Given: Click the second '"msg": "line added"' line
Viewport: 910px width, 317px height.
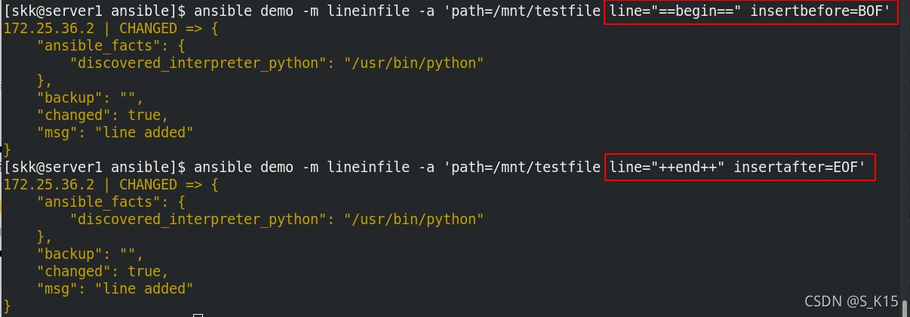Looking at the screenshot, I should (115, 288).
